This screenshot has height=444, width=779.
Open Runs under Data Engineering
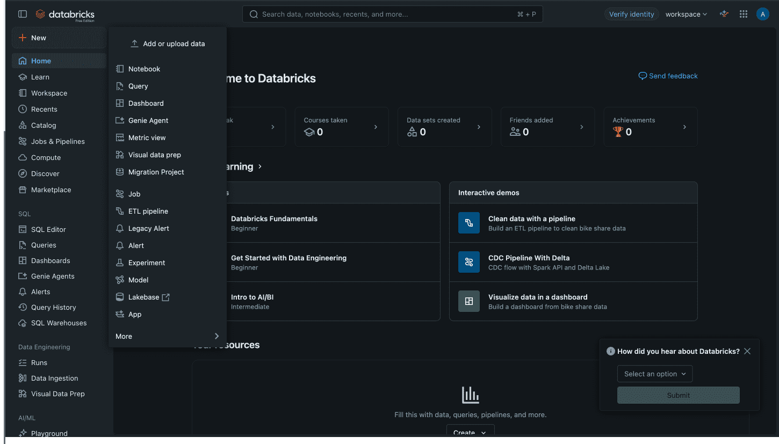tap(59, 362)
